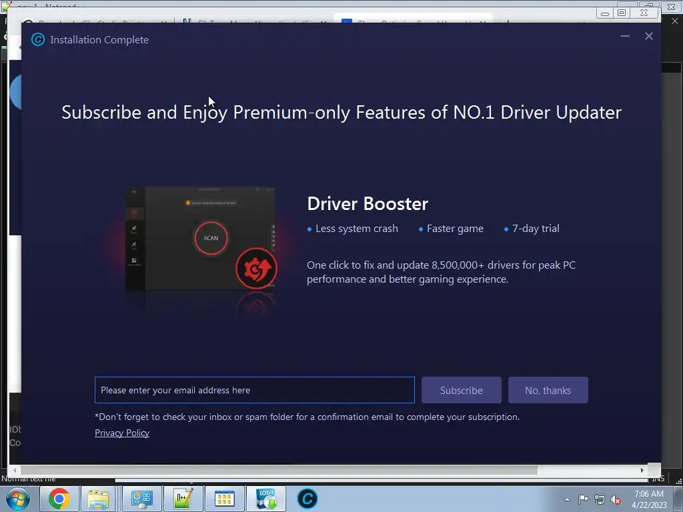The width and height of the screenshot is (683, 512).
Task: Click the Driver Booster heading text
Action: pos(368,204)
